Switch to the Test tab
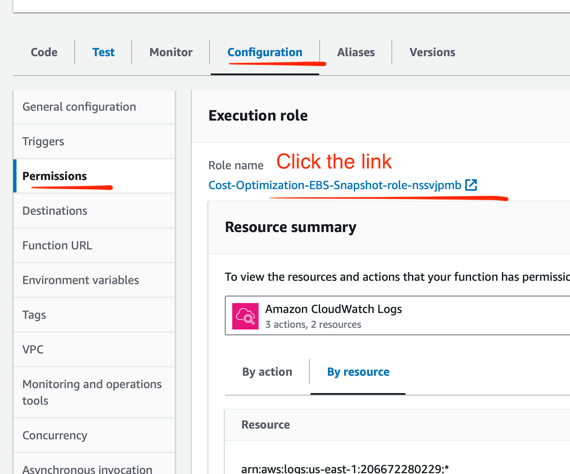This screenshot has width=570, height=474. (x=103, y=52)
